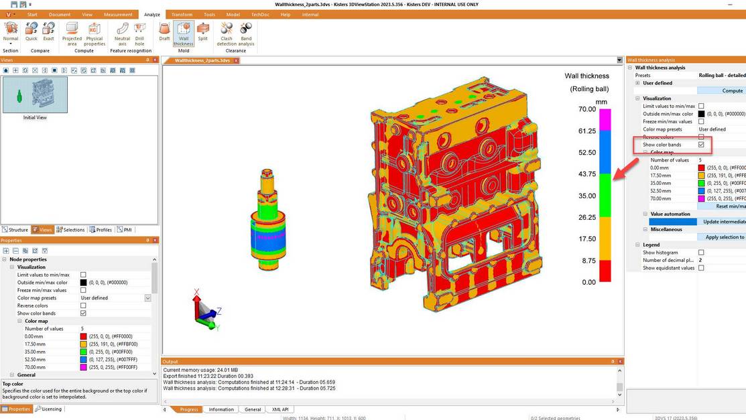
Task: Run Quick compare
Action: tap(32, 32)
